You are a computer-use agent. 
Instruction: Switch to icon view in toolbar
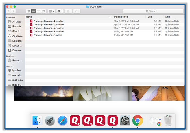(29, 11)
